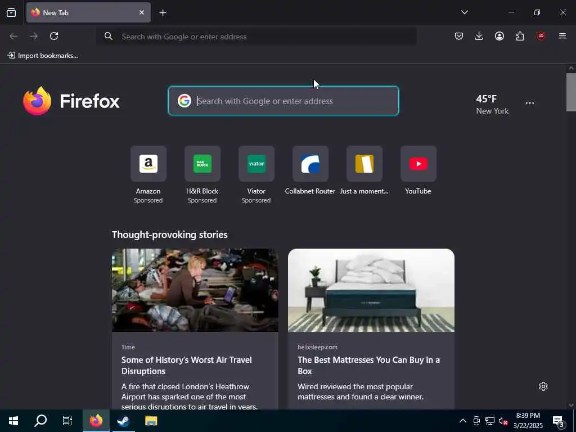This screenshot has height=432, width=576.
Task: Open Save to Pocket icon
Action: 459,36
